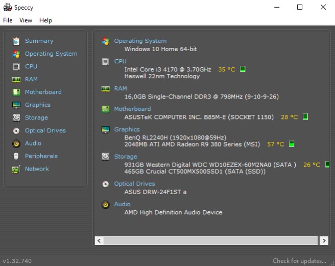
Task: Click the ASUS DRW-24F1ST a text
Action: tap(155, 192)
